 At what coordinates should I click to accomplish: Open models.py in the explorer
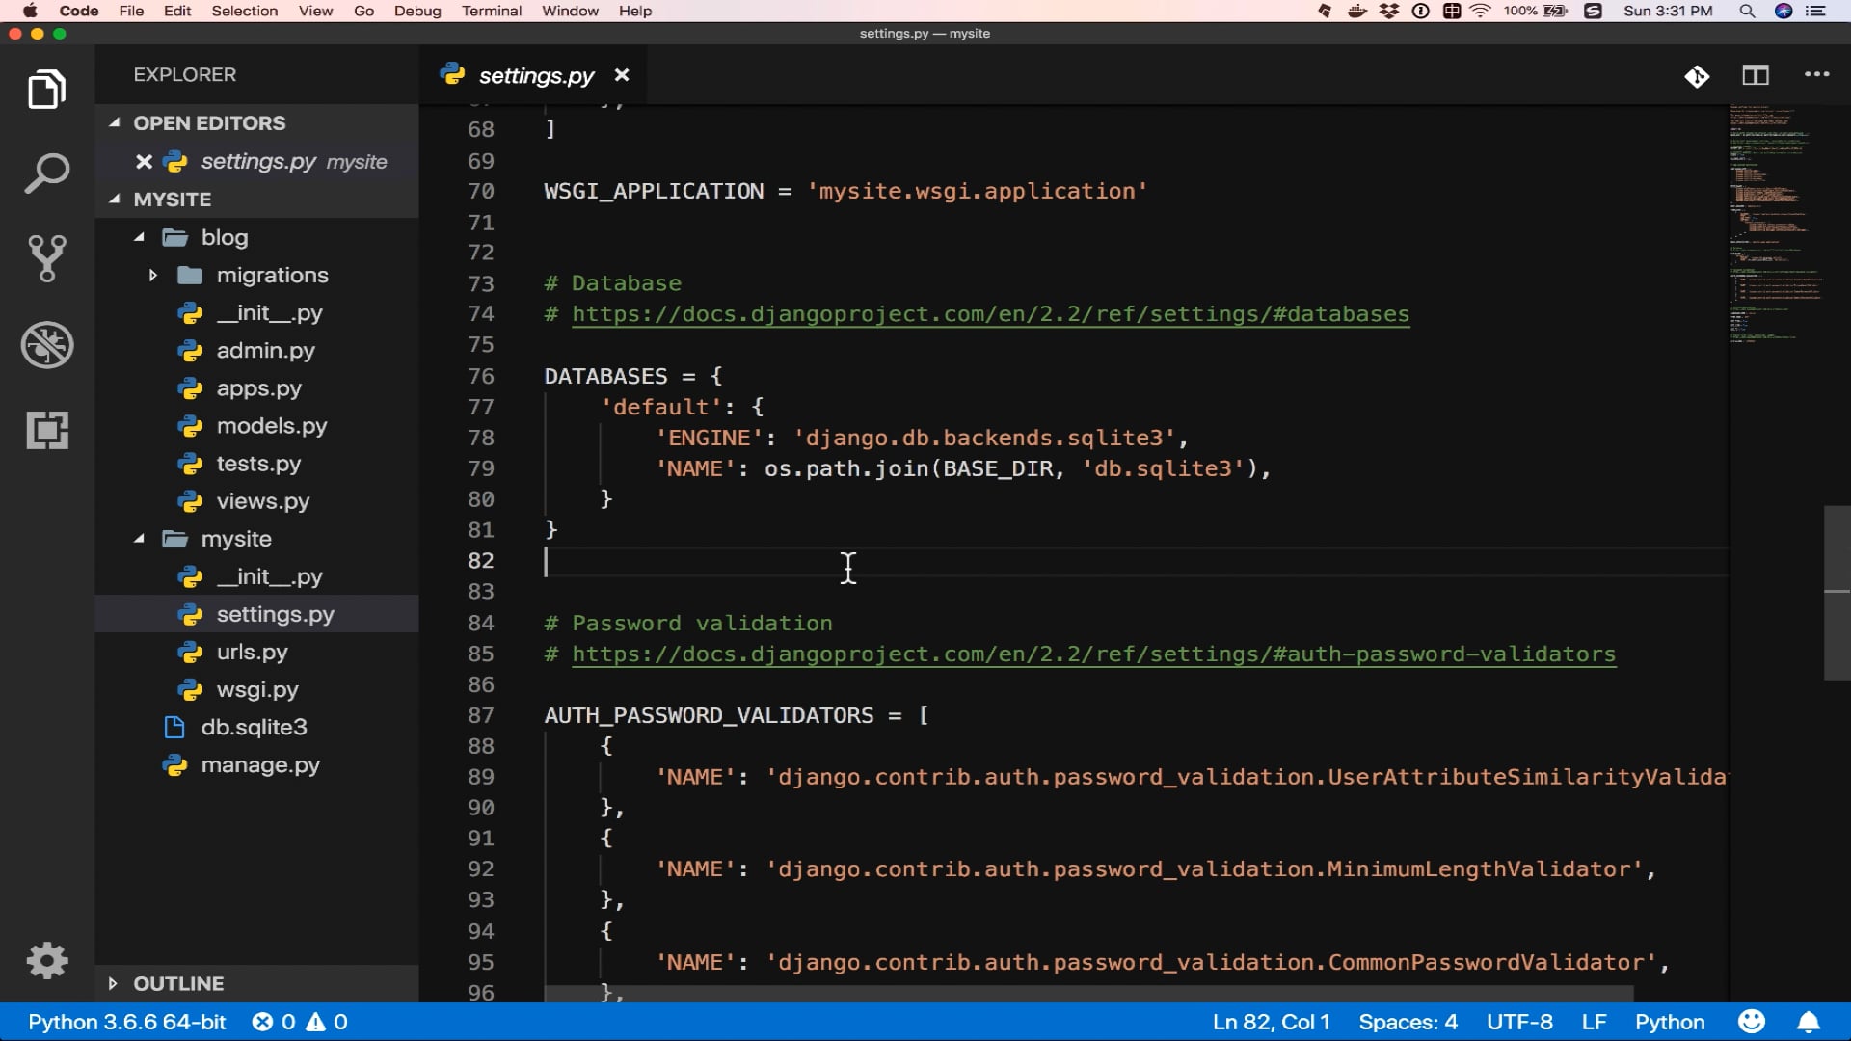(x=271, y=426)
